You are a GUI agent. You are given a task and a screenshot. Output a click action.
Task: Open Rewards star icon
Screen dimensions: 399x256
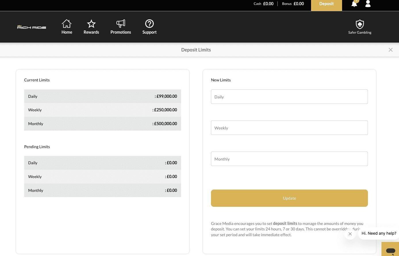click(x=91, y=24)
